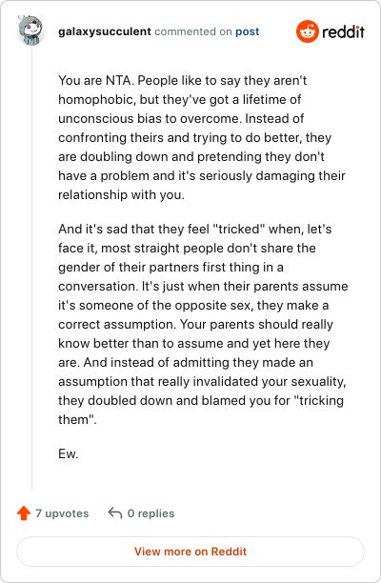Click the orange upvote arrow icon
The height and width of the screenshot is (583, 381).
(x=24, y=513)
